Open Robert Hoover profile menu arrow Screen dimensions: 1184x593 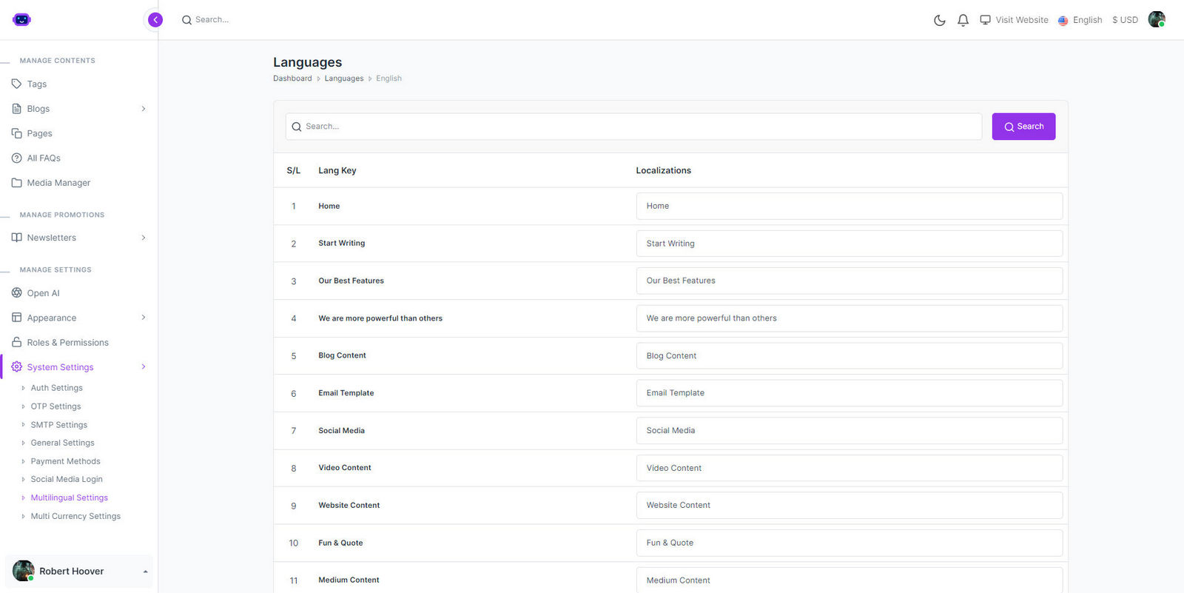[145, 572]
